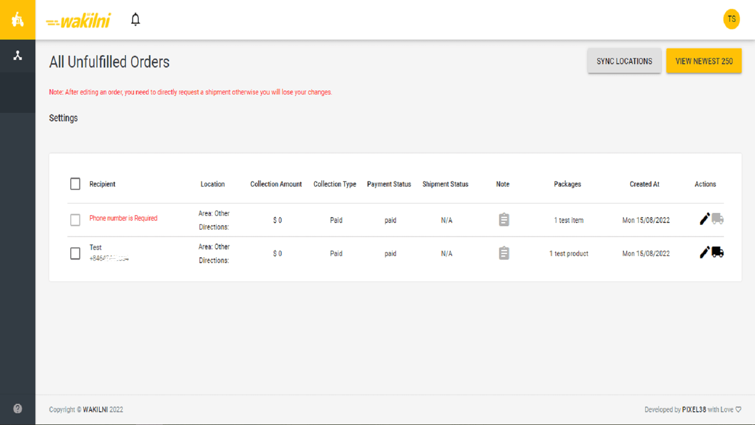
Task: Open the TS account avatar menu
Action: 731,19
